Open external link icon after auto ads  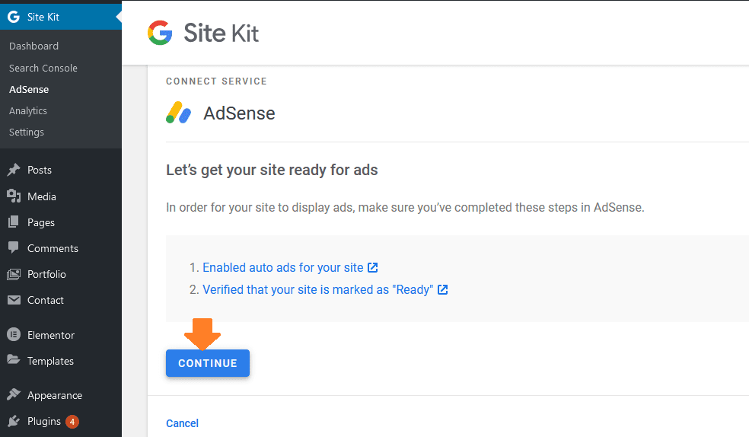tap(372, 267)
